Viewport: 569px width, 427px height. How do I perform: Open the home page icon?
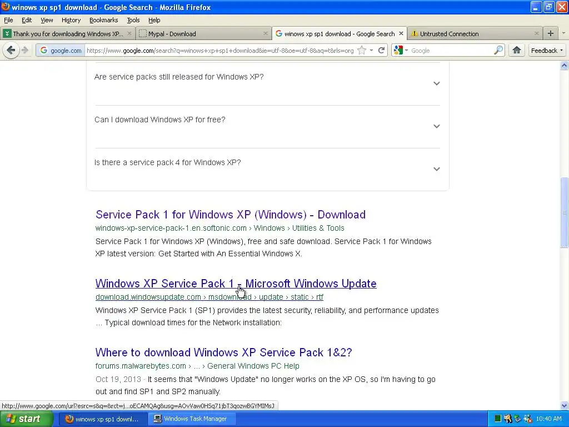pos(516,50)
